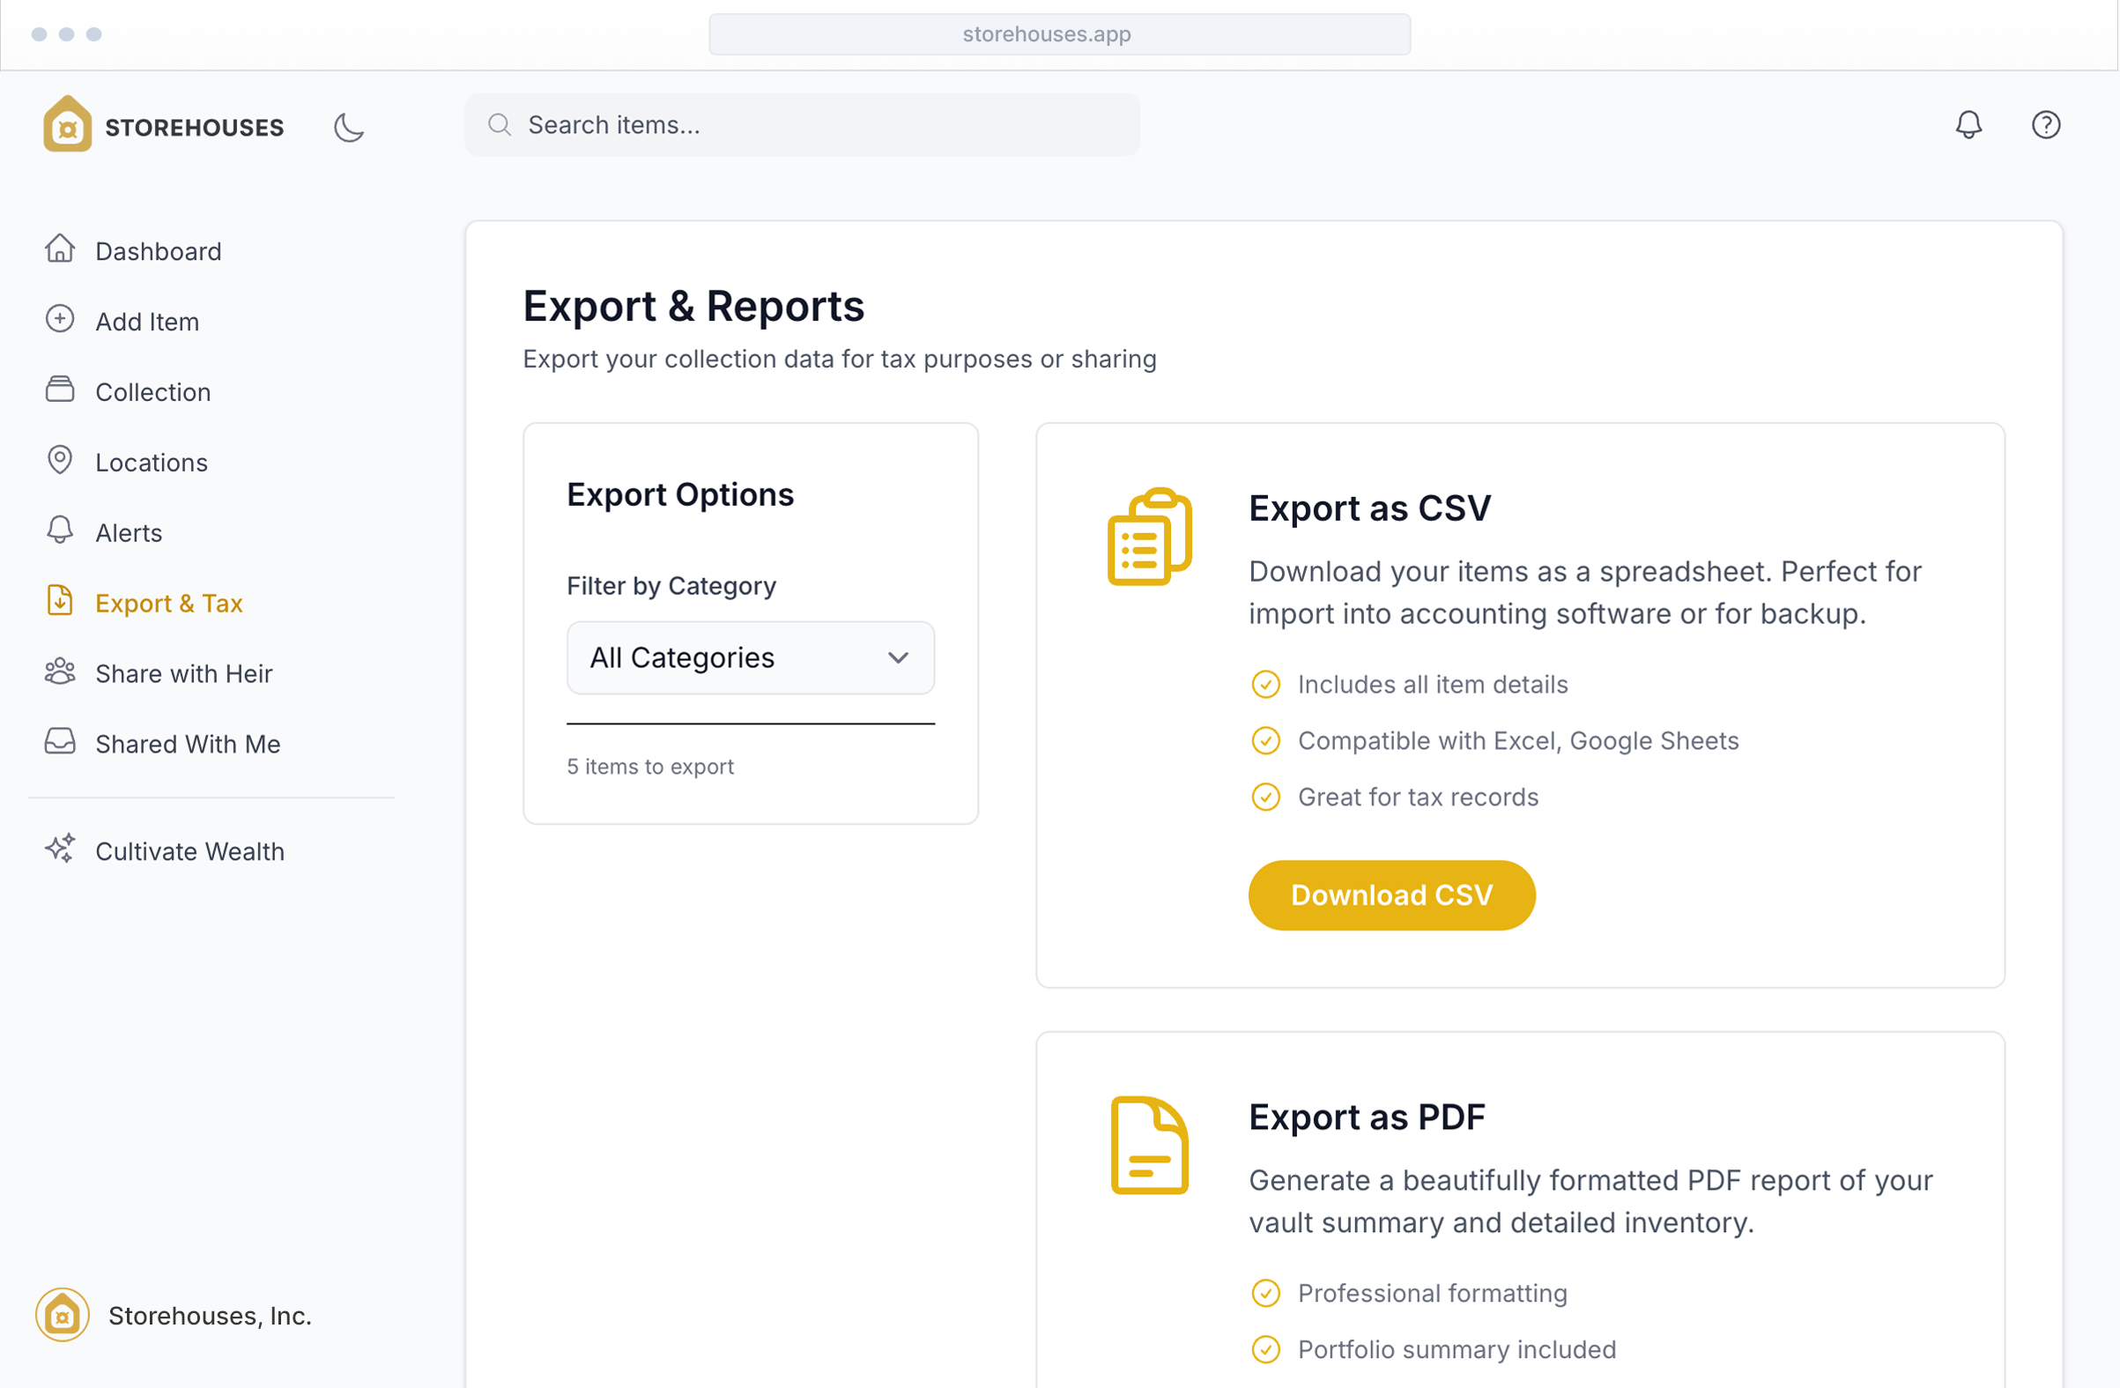This screenshot has width=2120, height=1388.
Task: Click the Dashboard home icon
Action: coord(60,249)
